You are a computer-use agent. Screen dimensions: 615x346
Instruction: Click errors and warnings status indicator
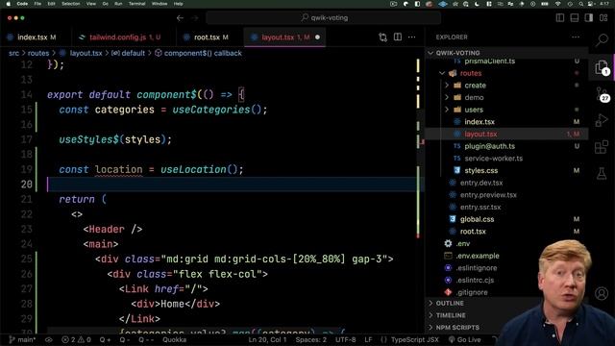pos(77,339)
